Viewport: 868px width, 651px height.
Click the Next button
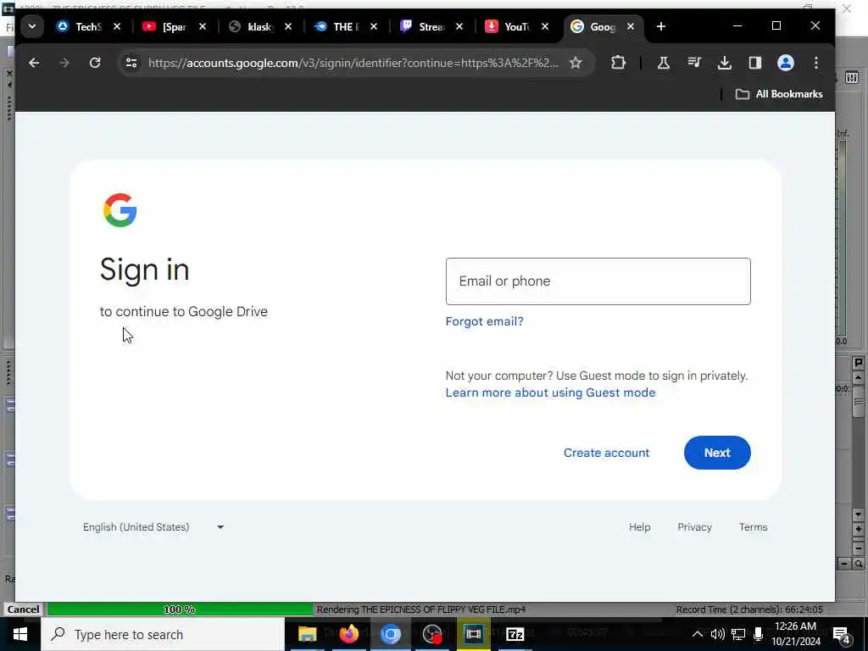point(717,453)
